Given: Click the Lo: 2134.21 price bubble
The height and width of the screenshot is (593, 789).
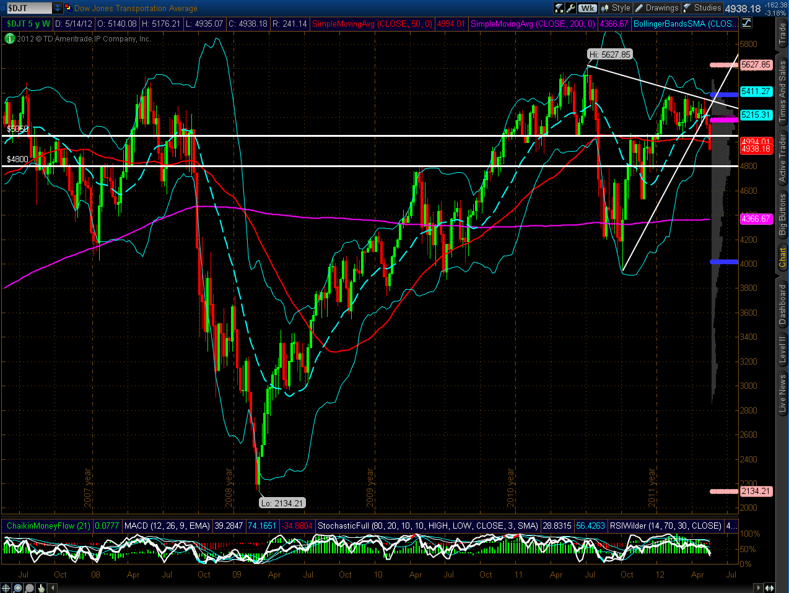Looking at the screenshot, I should [x=282, y=503].
